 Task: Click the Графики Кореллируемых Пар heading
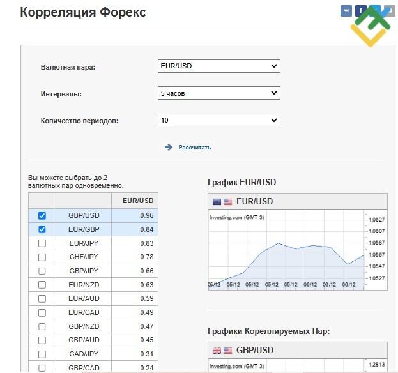tap(268, 331)
